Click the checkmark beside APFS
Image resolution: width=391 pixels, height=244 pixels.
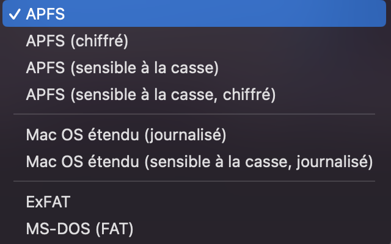15,15
